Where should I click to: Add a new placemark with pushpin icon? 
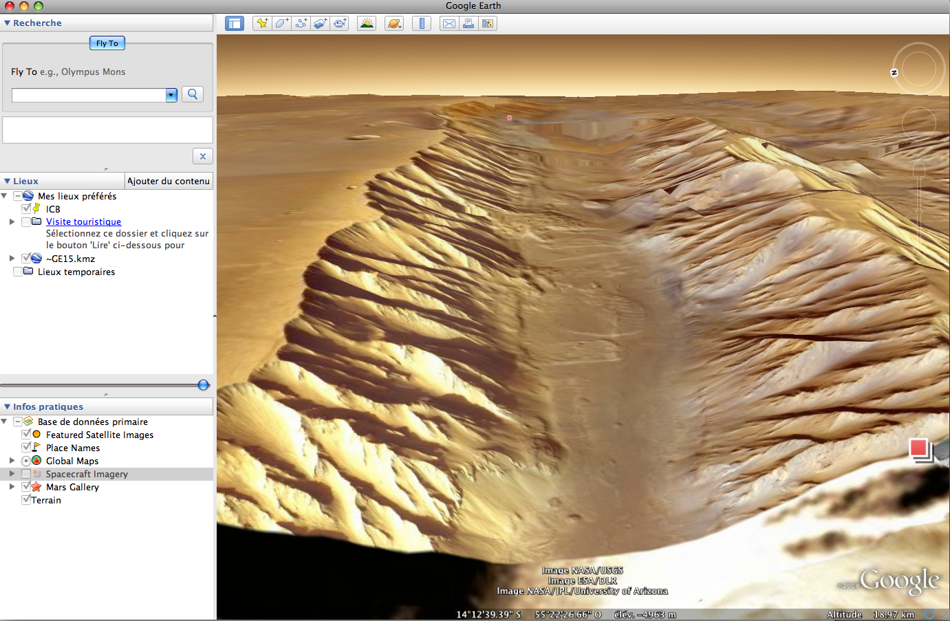pyautogui.click(x=262, y=23)
